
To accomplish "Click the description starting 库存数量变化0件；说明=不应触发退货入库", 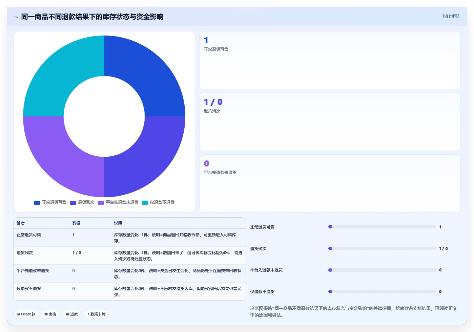I will [178, 292].
